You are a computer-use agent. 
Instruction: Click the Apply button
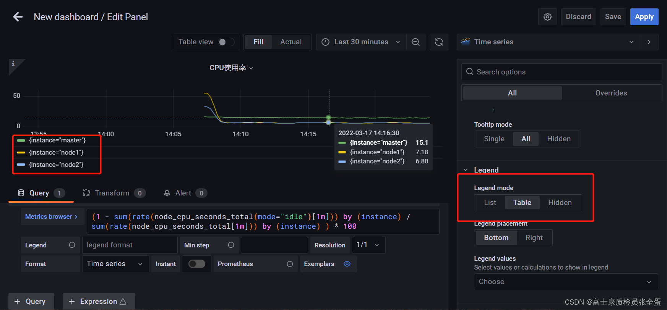click(644, 17)
